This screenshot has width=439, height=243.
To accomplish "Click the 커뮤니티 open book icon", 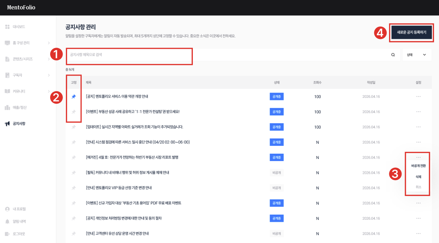I will point(7,91).
